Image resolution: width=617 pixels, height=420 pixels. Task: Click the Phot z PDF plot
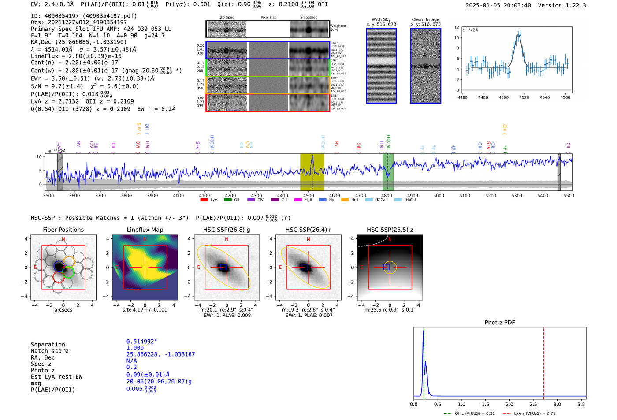pos(500,364)
